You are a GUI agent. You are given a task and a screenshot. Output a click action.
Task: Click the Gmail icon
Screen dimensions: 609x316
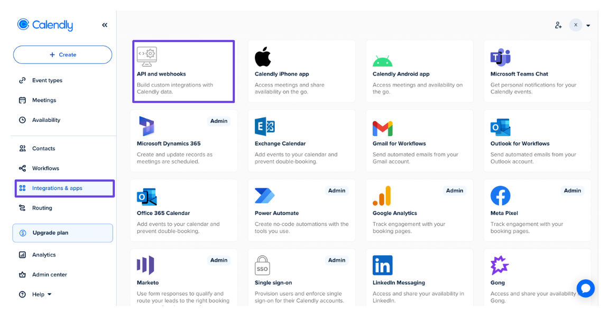[x=383, y=129]
